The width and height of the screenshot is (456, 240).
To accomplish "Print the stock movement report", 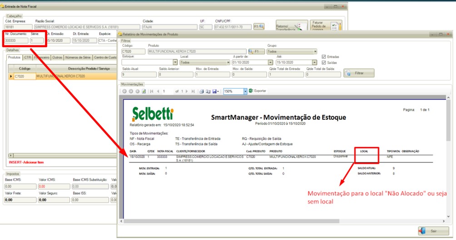I will (x=202, y=91).
